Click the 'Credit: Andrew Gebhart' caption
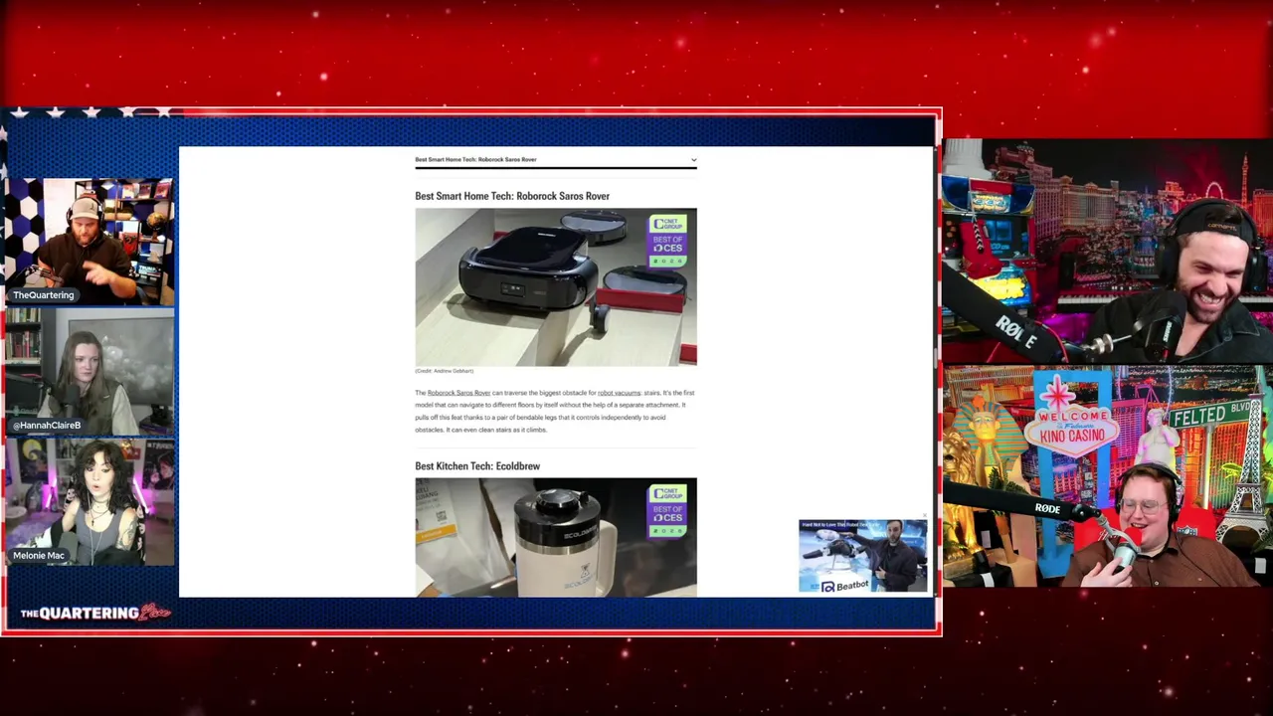Viewport: 1273px width, 716px height. (x=445, y=371)
